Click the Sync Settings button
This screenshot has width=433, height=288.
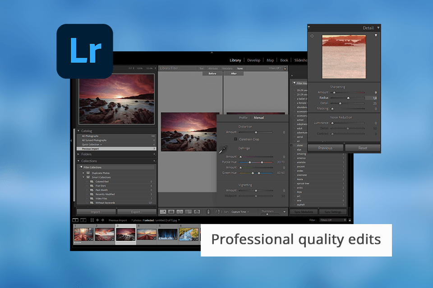tap(333, 211)
